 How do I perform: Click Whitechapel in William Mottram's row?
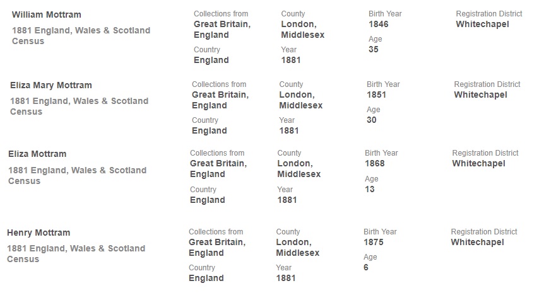pyautogui.click(x=482, y=25)
